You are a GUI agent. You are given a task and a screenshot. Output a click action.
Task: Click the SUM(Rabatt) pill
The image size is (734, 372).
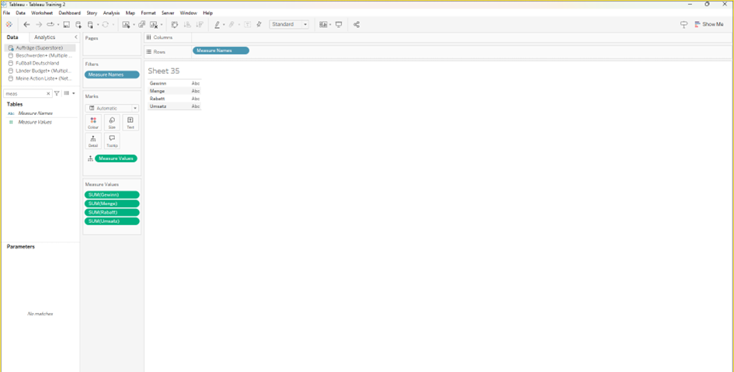(112, 213)
